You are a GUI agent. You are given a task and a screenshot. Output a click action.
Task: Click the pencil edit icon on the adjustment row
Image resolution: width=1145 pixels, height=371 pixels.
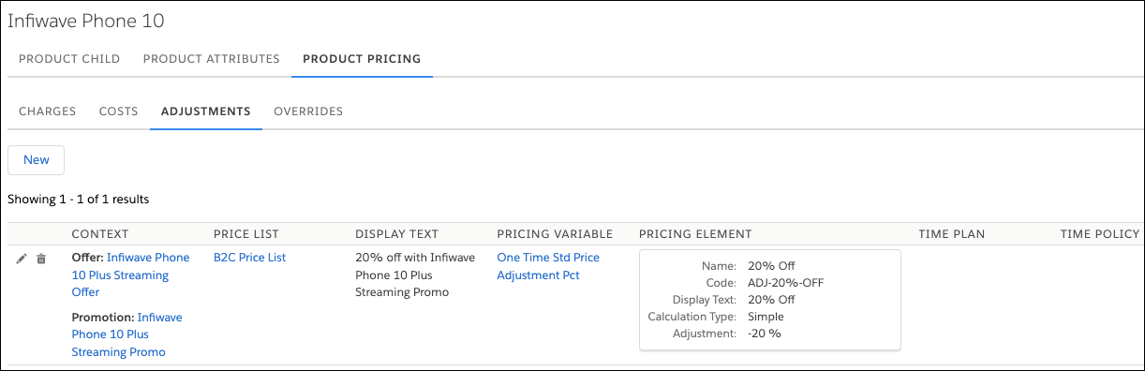(22, 259)
